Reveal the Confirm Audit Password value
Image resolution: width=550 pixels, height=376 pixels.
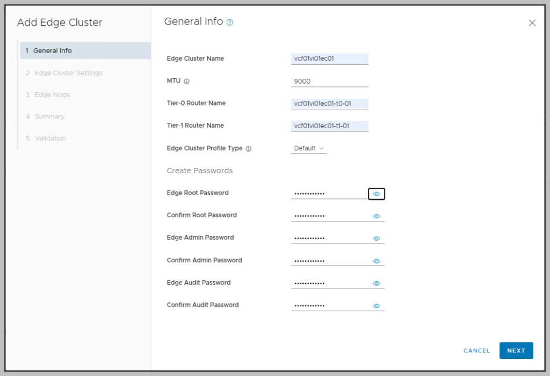pyautogui.click(x=377, y=306)
